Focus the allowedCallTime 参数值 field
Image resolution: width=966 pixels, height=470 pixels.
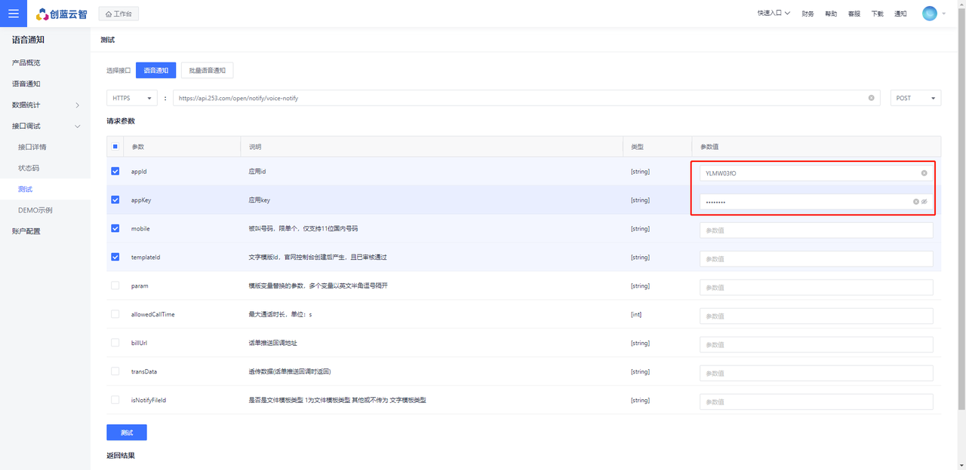tap(816, 316)
